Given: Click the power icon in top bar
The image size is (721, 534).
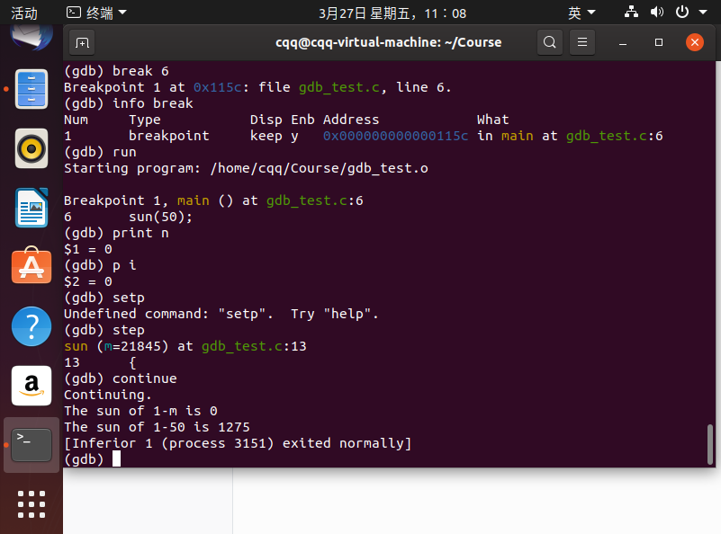Looking at the screenshot, I should coord(682,12).
